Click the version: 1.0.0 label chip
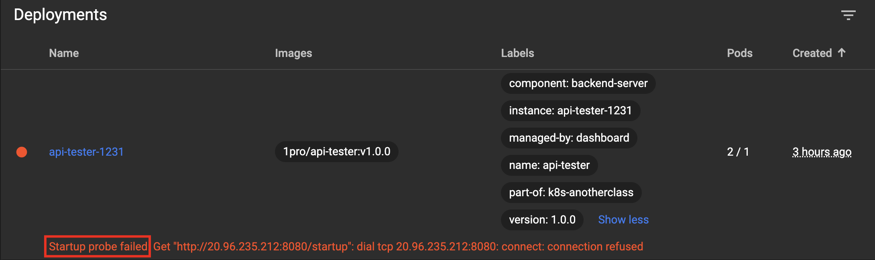Viewport: 875px width, 260px height. point(542,220)
